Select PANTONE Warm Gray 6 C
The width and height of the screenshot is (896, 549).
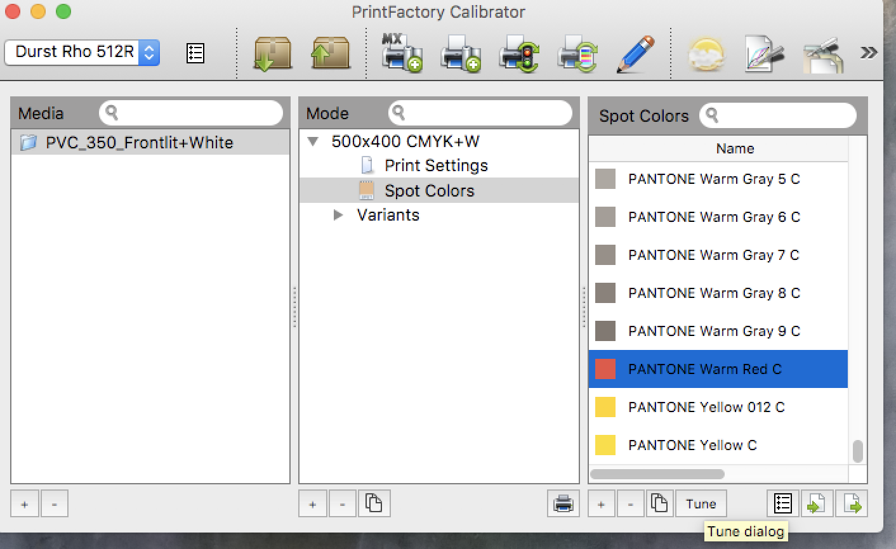(718, 217)
